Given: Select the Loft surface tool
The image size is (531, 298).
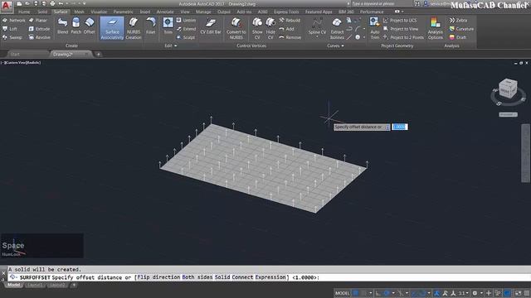Looking at the screenshot, I should click(10, 29).
